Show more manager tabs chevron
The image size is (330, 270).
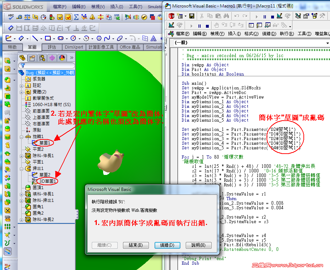(x=72, y=58)
